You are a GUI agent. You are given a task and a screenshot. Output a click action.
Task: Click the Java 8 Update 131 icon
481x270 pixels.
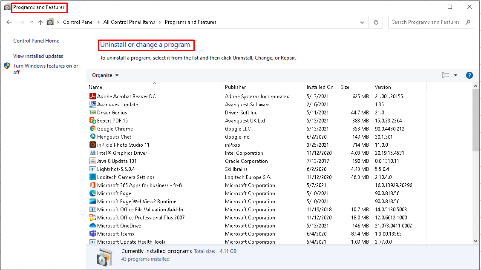92,161
